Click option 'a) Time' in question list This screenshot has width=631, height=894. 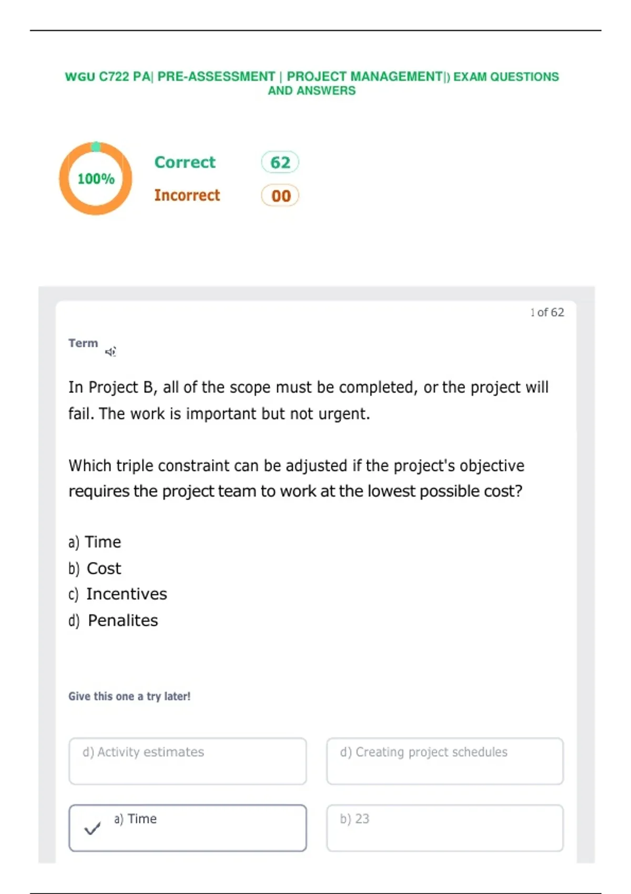pyautogui.click(x=95, y=542)
